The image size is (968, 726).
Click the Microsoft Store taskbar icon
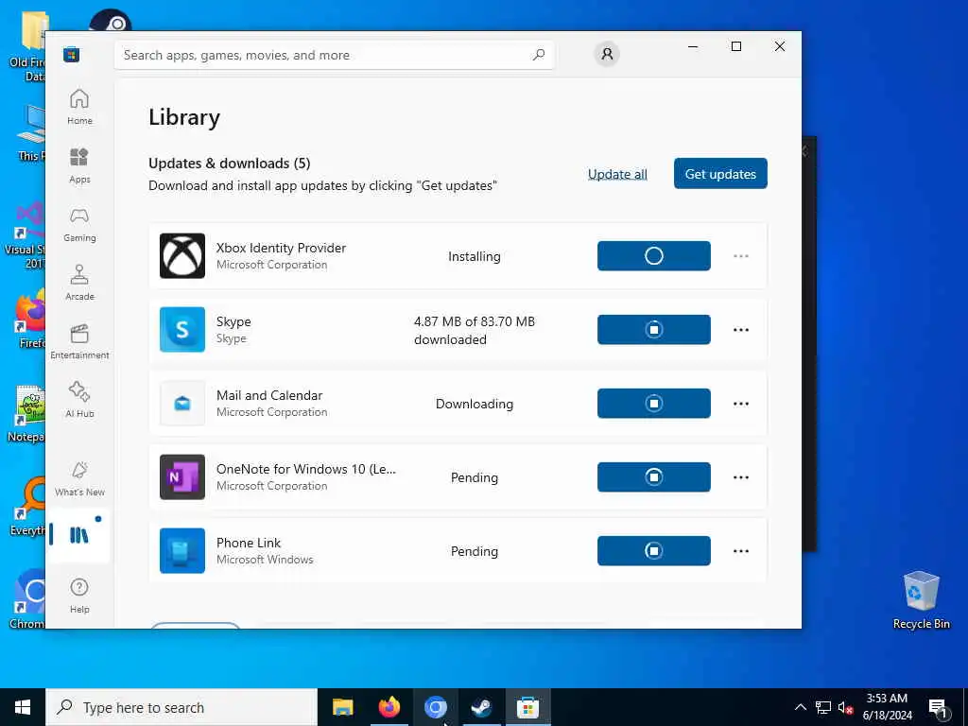[527, 707]
